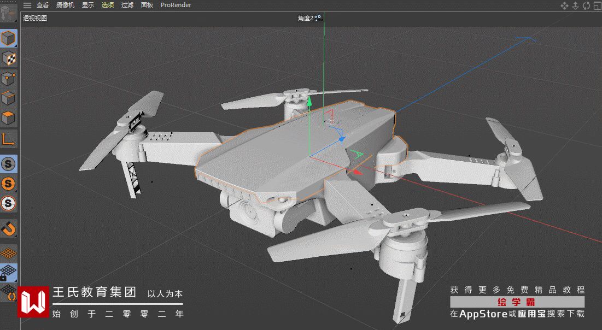Select the Model mode cube icon
602x330 pixels.
pos(8,38)
